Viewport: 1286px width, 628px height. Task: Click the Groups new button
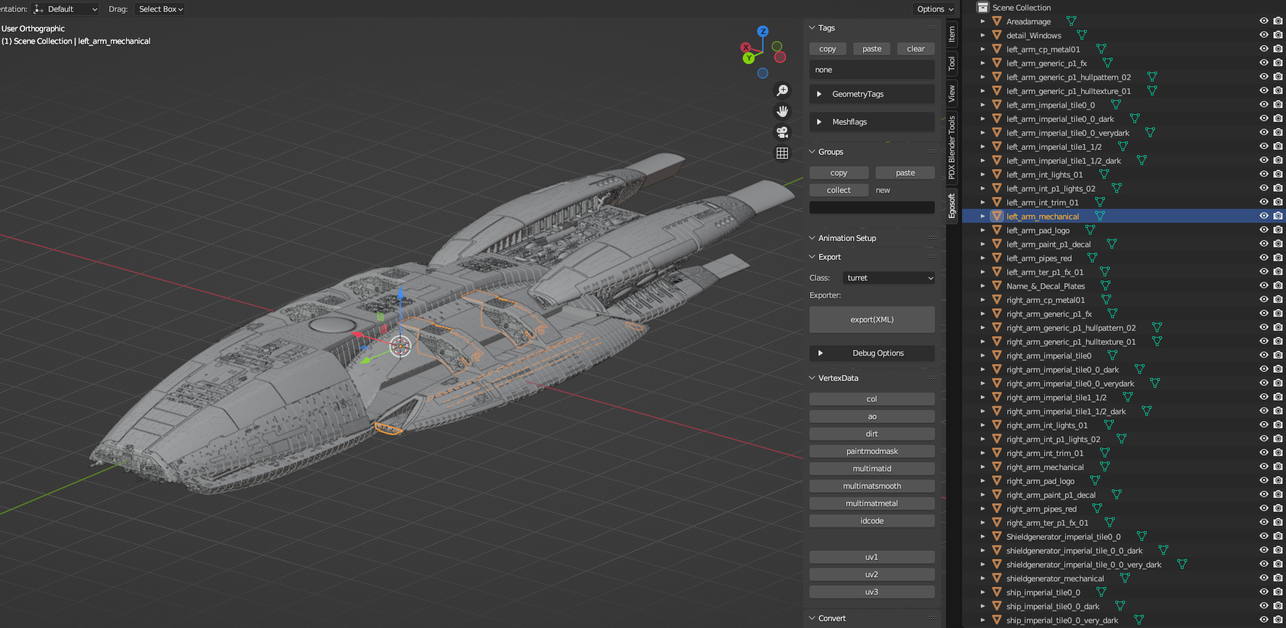coord(883,190)
